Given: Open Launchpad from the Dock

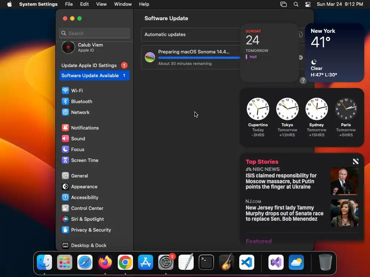Looking at the screenshot, I should click(65, 262).
